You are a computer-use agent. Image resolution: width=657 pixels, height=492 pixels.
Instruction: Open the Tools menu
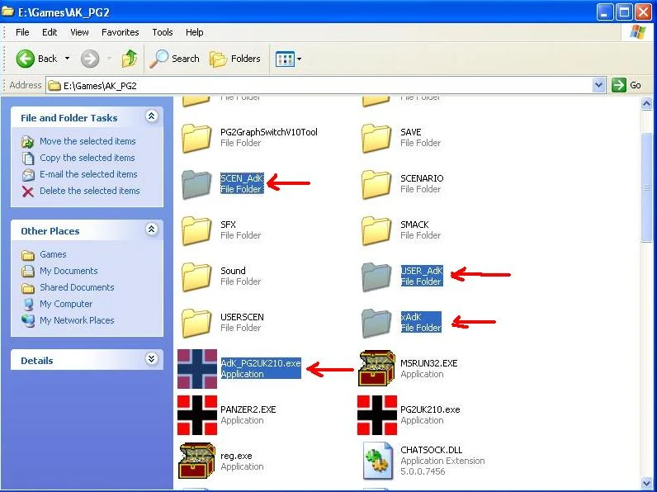click(x=162, y=32)
